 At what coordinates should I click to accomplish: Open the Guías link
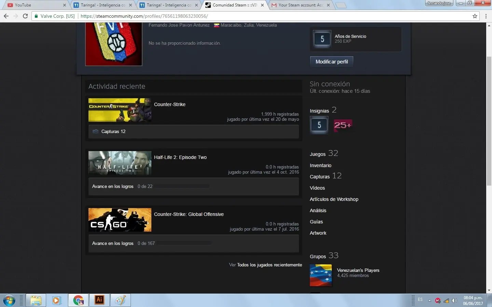click(316, 222)
